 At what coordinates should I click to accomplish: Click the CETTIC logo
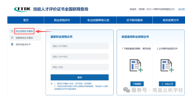pos(23,9)
